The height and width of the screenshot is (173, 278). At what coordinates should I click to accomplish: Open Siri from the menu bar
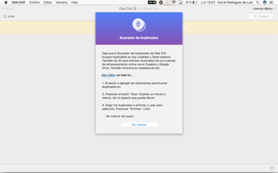click(265, 2)
